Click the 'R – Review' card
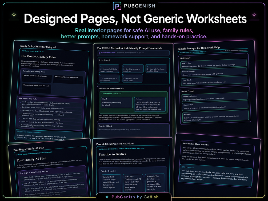The image size is (268, 201). coord(133,78)
